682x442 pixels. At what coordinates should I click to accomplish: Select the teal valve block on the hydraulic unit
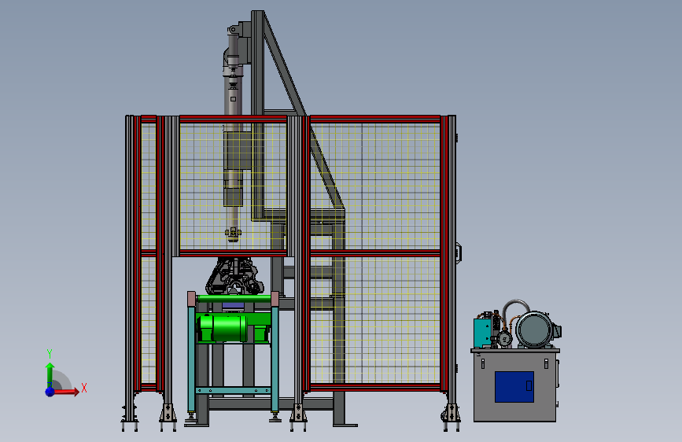click(482, 332)
